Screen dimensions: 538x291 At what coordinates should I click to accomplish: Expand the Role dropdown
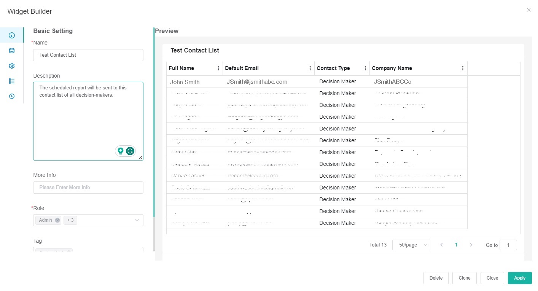(137, 220)
